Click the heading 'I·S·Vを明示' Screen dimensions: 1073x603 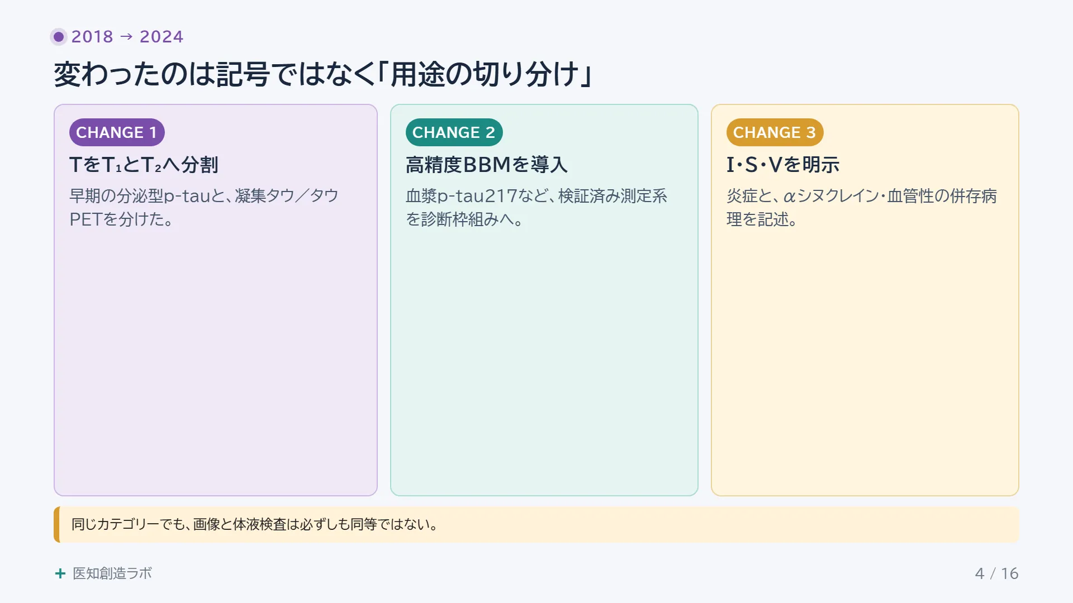783,165
